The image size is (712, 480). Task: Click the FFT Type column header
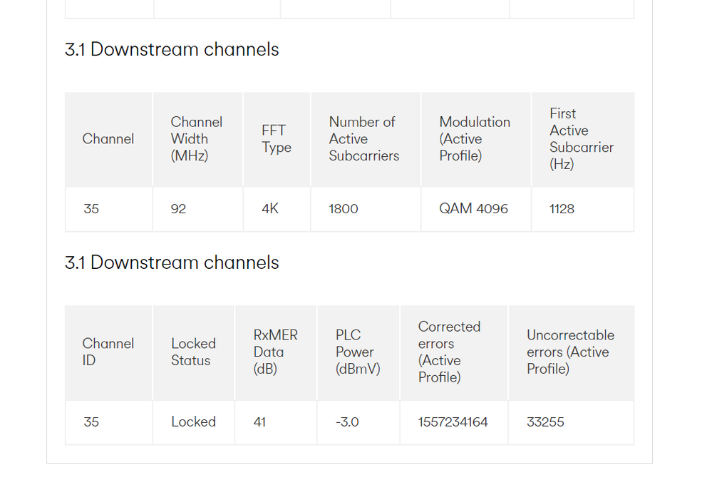click(276, 138)
